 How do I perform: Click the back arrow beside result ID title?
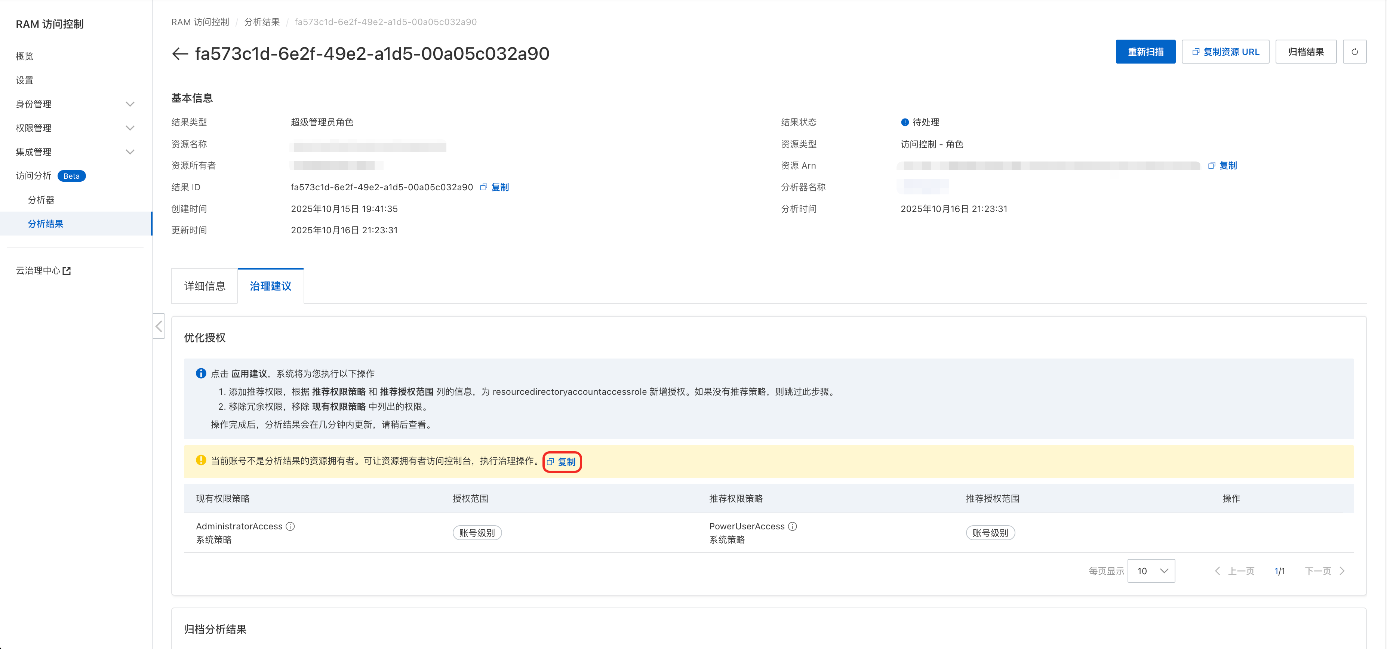[x=179, y=54]
